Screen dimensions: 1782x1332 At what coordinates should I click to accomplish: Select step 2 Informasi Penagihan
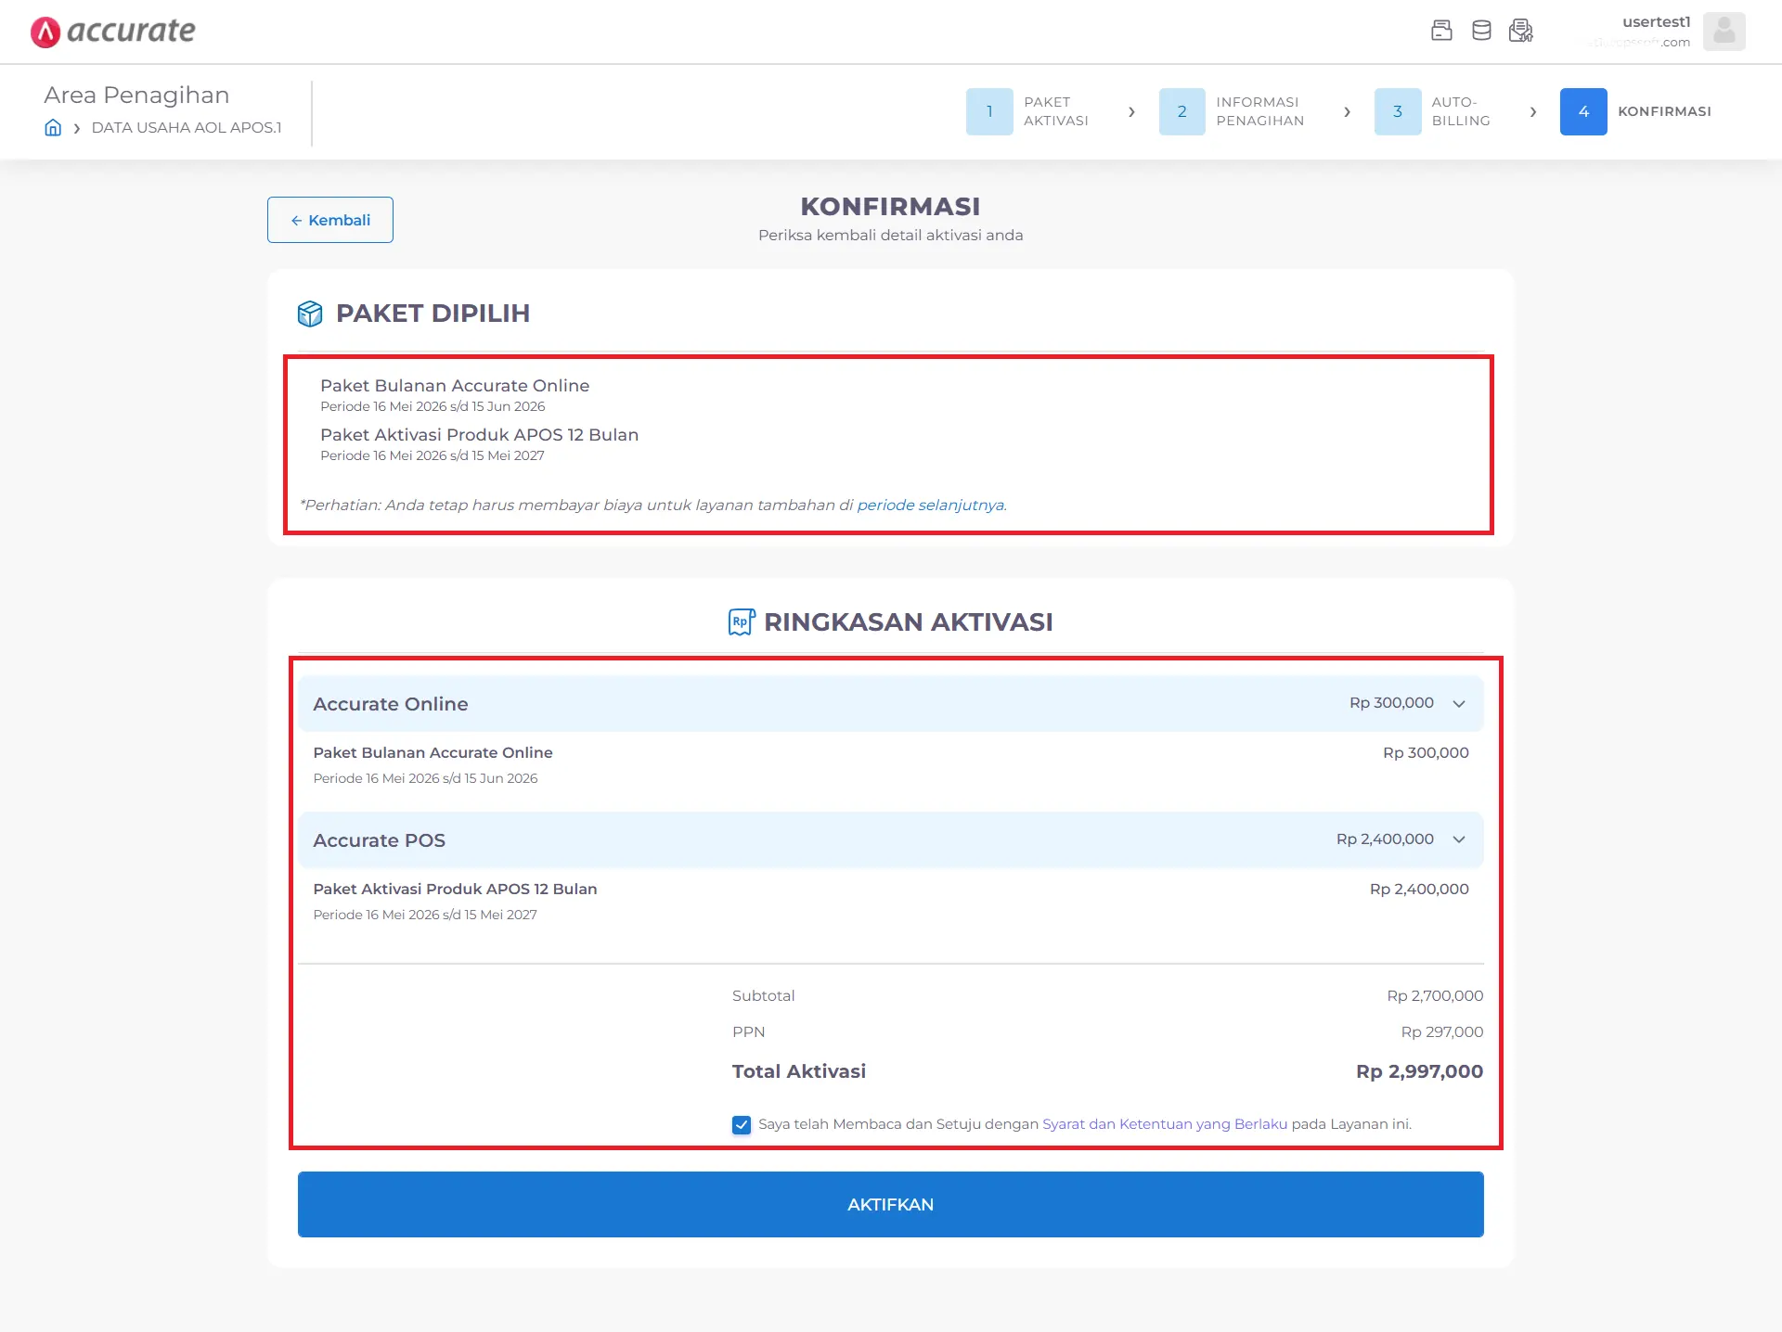[x=1232, y=111]
